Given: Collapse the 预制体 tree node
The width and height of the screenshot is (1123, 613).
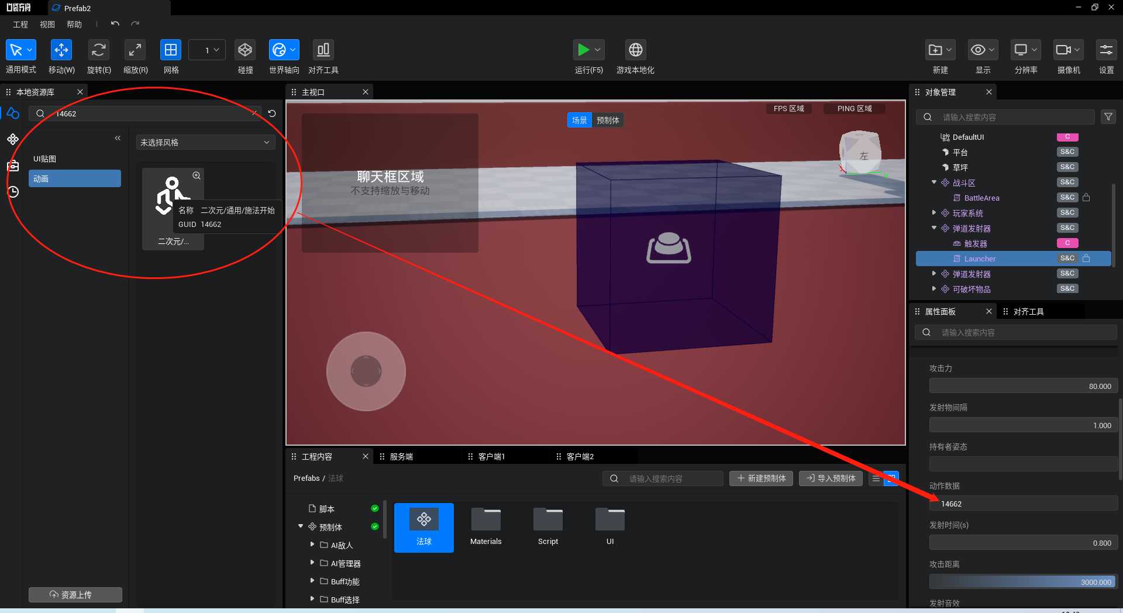Looking at the screenshot, I should (301, 526).
